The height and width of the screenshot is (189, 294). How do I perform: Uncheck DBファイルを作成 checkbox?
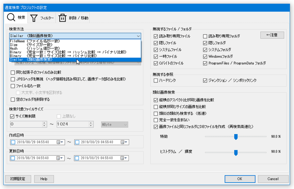pos(156,127)
